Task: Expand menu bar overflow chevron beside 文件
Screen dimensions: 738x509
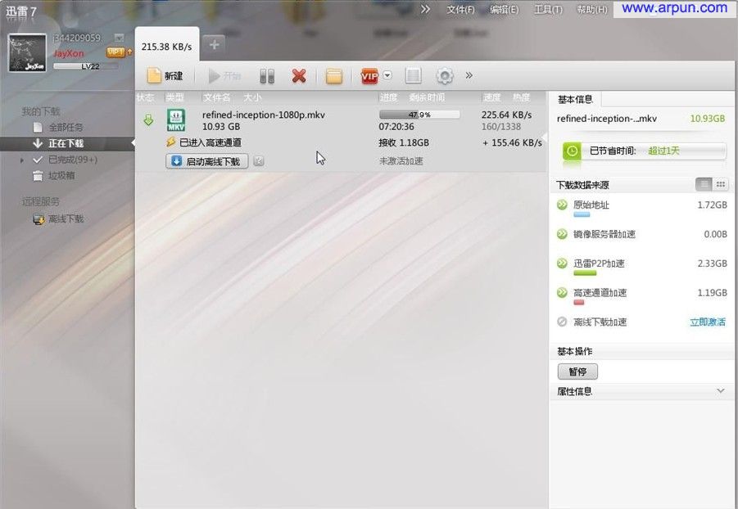Action: [425, 9]
